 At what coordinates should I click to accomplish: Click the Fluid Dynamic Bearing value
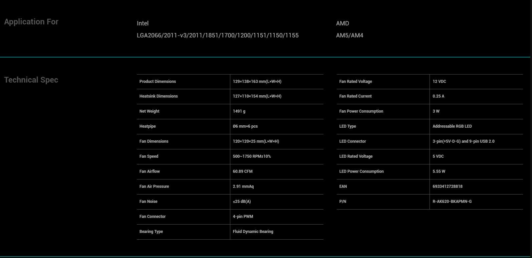(253, 232)
